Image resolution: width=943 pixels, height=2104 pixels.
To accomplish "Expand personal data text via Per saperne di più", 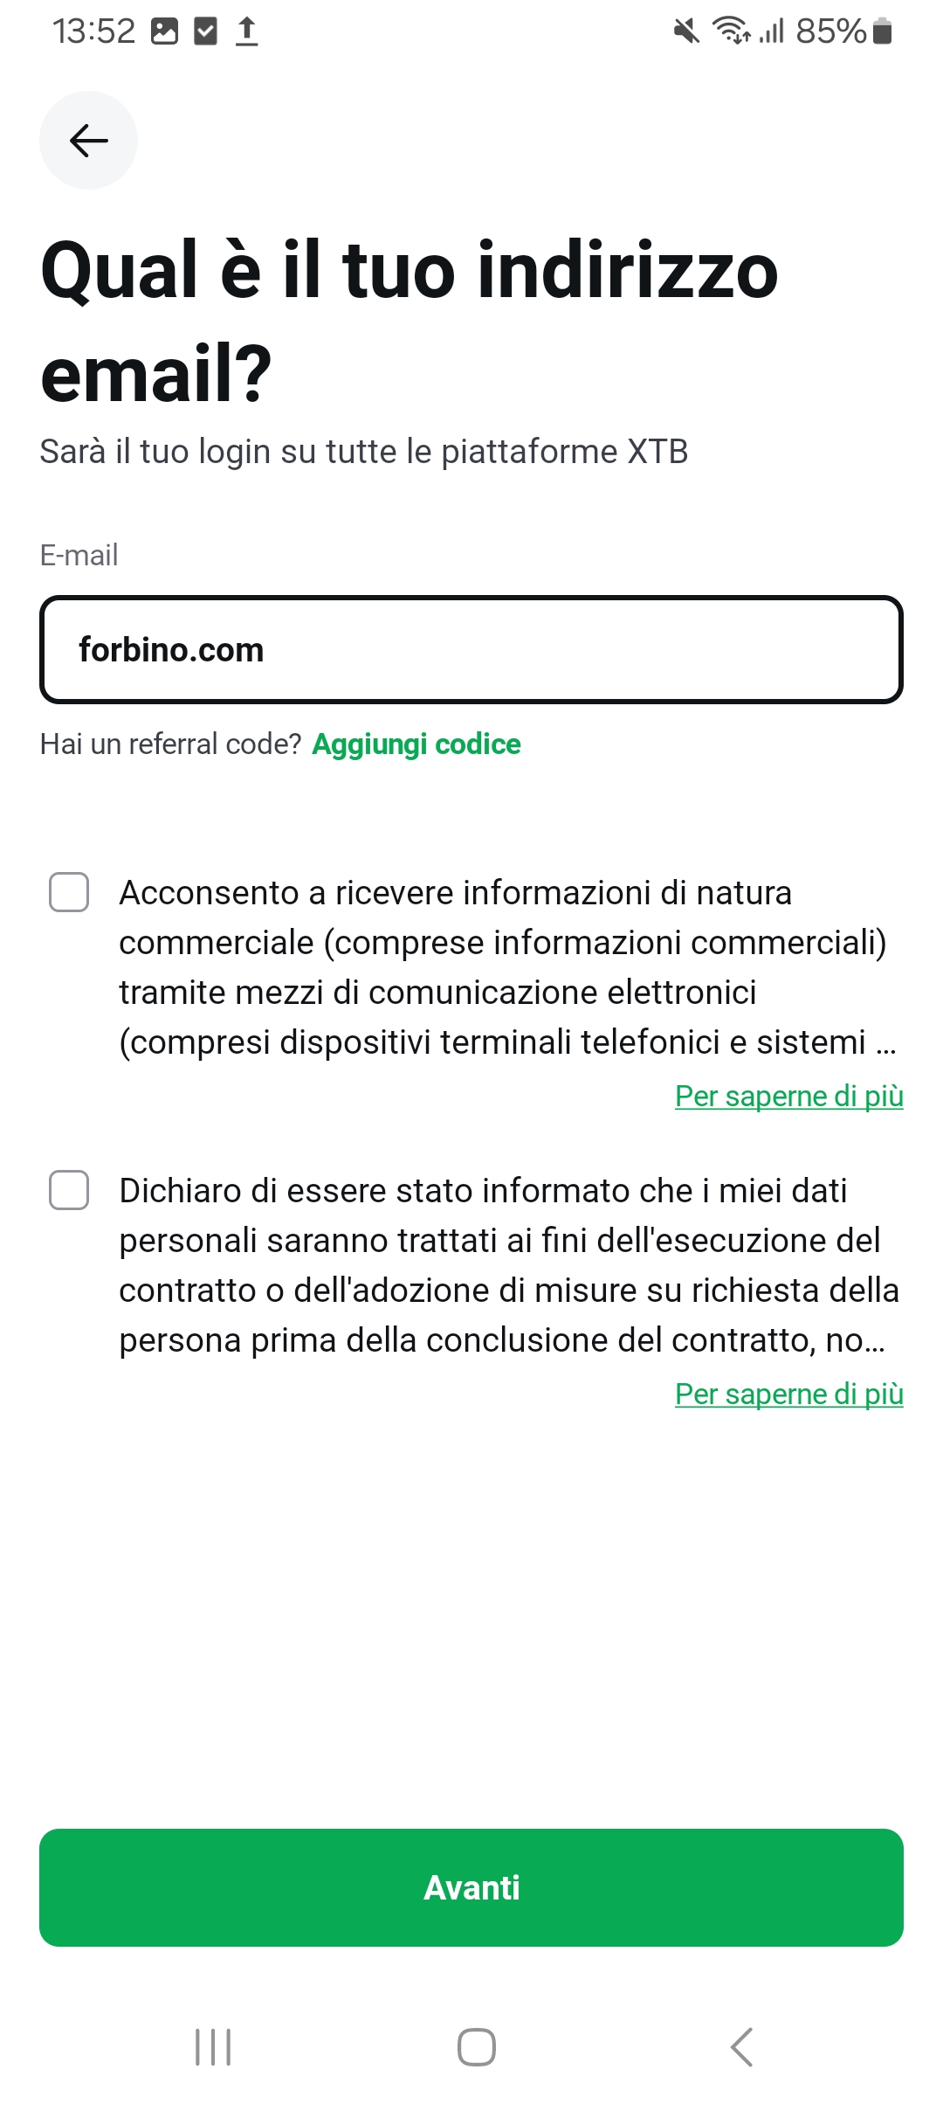I will point(788,1394).
